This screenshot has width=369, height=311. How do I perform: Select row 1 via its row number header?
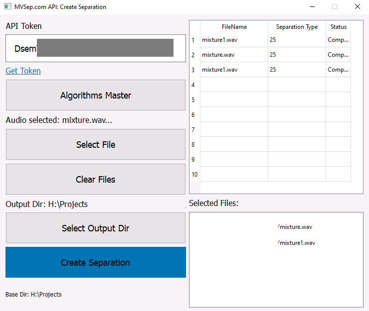[x=193, y=40]
